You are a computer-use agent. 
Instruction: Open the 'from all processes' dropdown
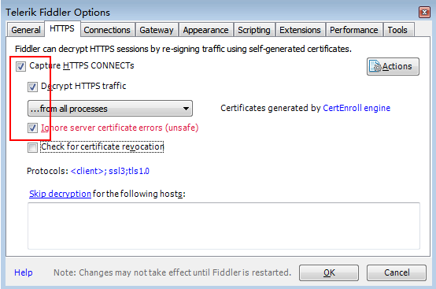tap(110, 109)
